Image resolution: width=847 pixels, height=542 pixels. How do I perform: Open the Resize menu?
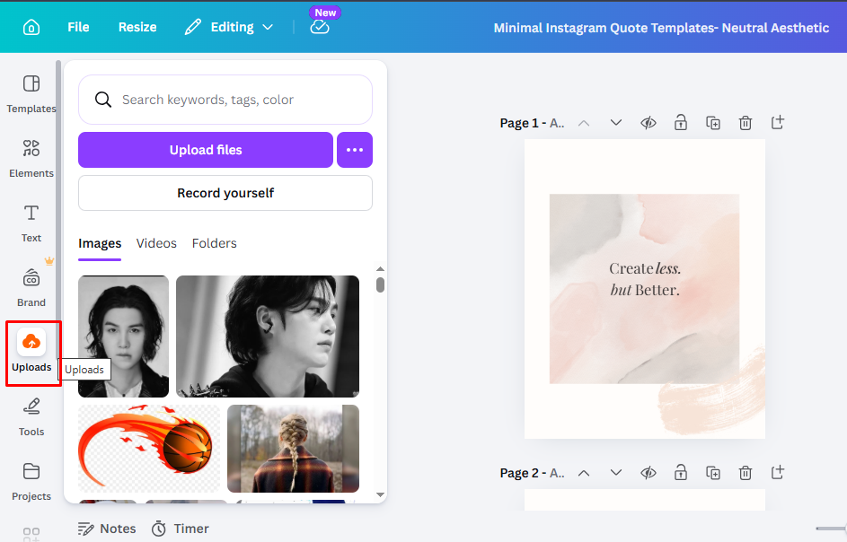coord(137,27)
